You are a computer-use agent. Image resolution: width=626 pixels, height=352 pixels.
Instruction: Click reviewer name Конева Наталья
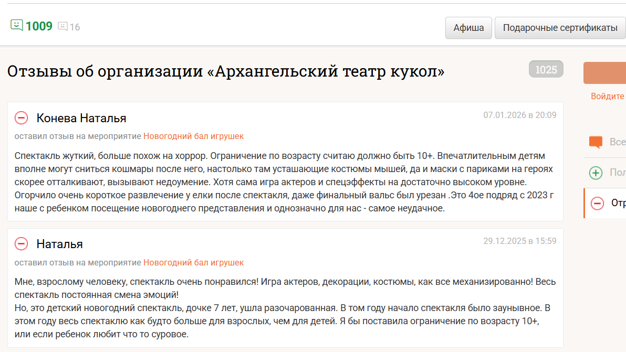tap(81, 118)
